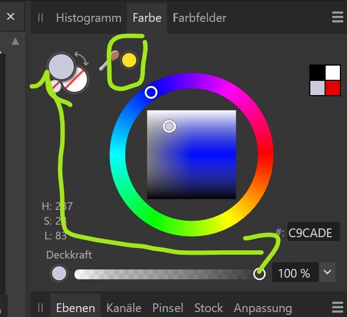Collapse panel using the up triangle arrow
This screenshot has width=347, height=317.
tap(15, 42)
